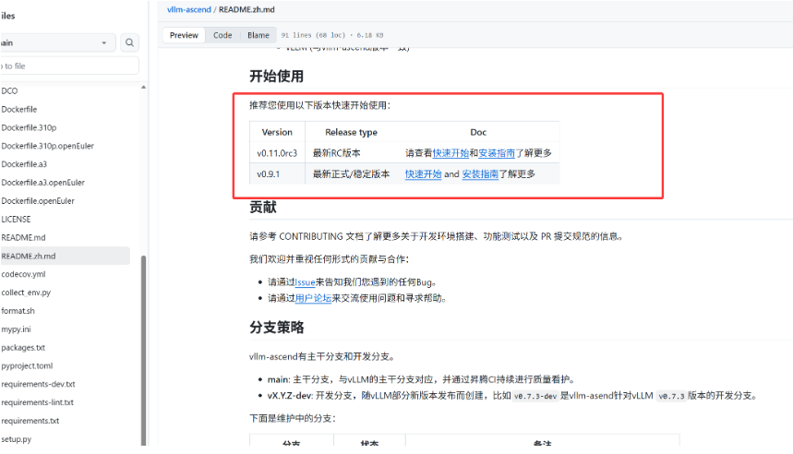This screenshot has width=793, height=454.
Task: Click the file tree scrollbar up arrow
Action: 142,87
